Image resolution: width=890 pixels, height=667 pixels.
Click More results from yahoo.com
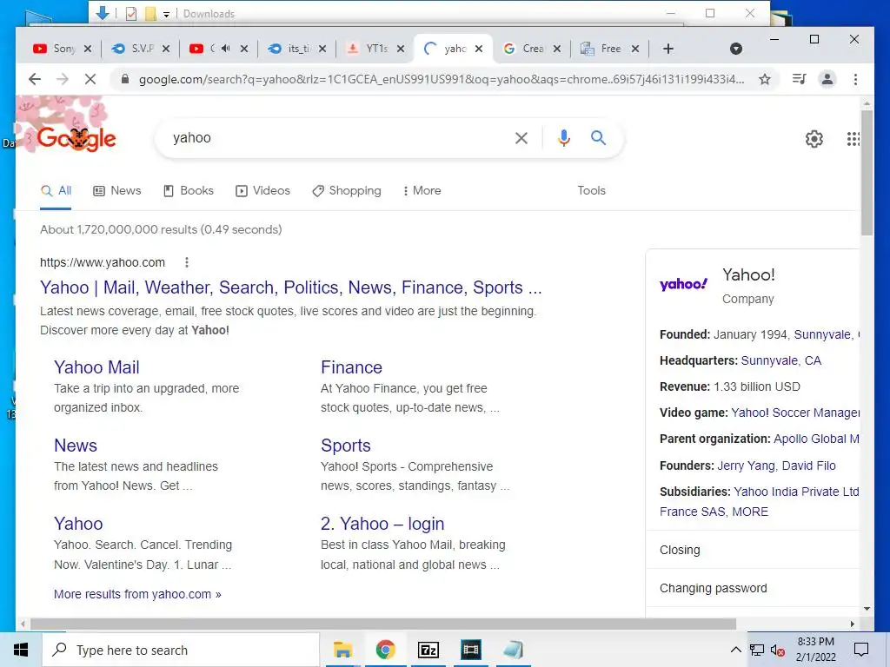pyautogui.click(x=137, y=594)
